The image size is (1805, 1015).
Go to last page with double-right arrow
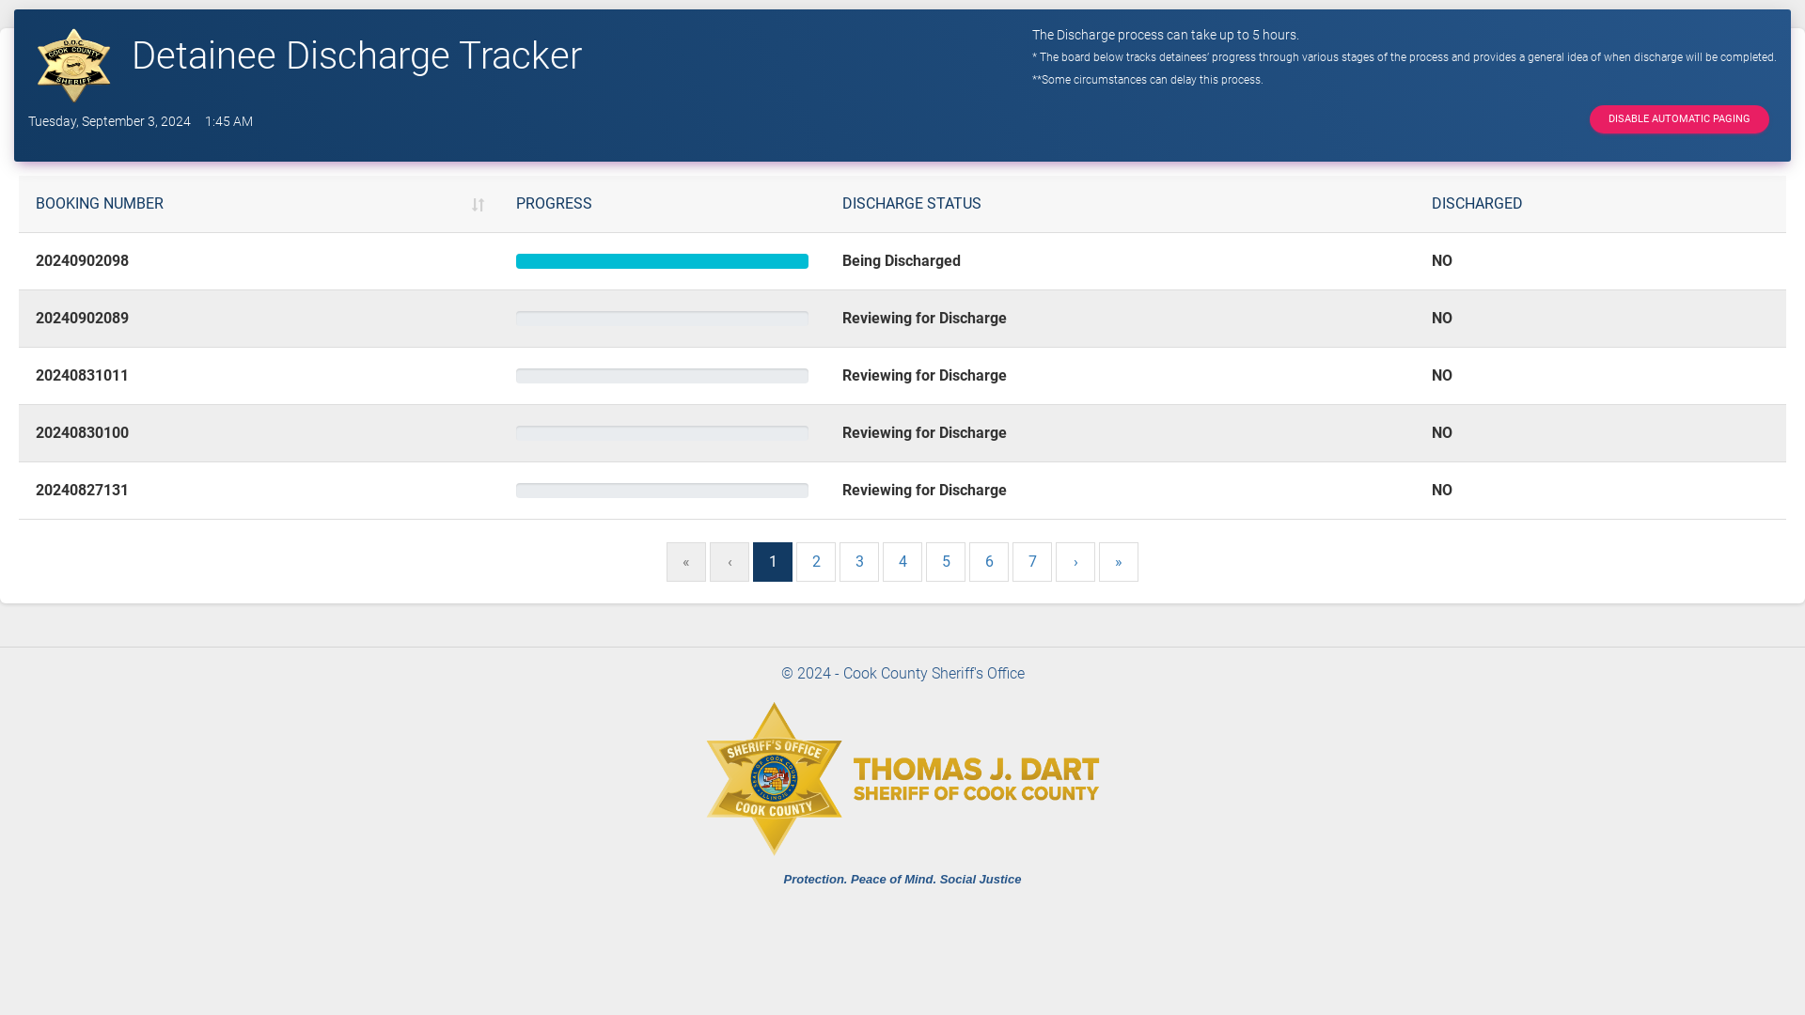coord(1119,562)
